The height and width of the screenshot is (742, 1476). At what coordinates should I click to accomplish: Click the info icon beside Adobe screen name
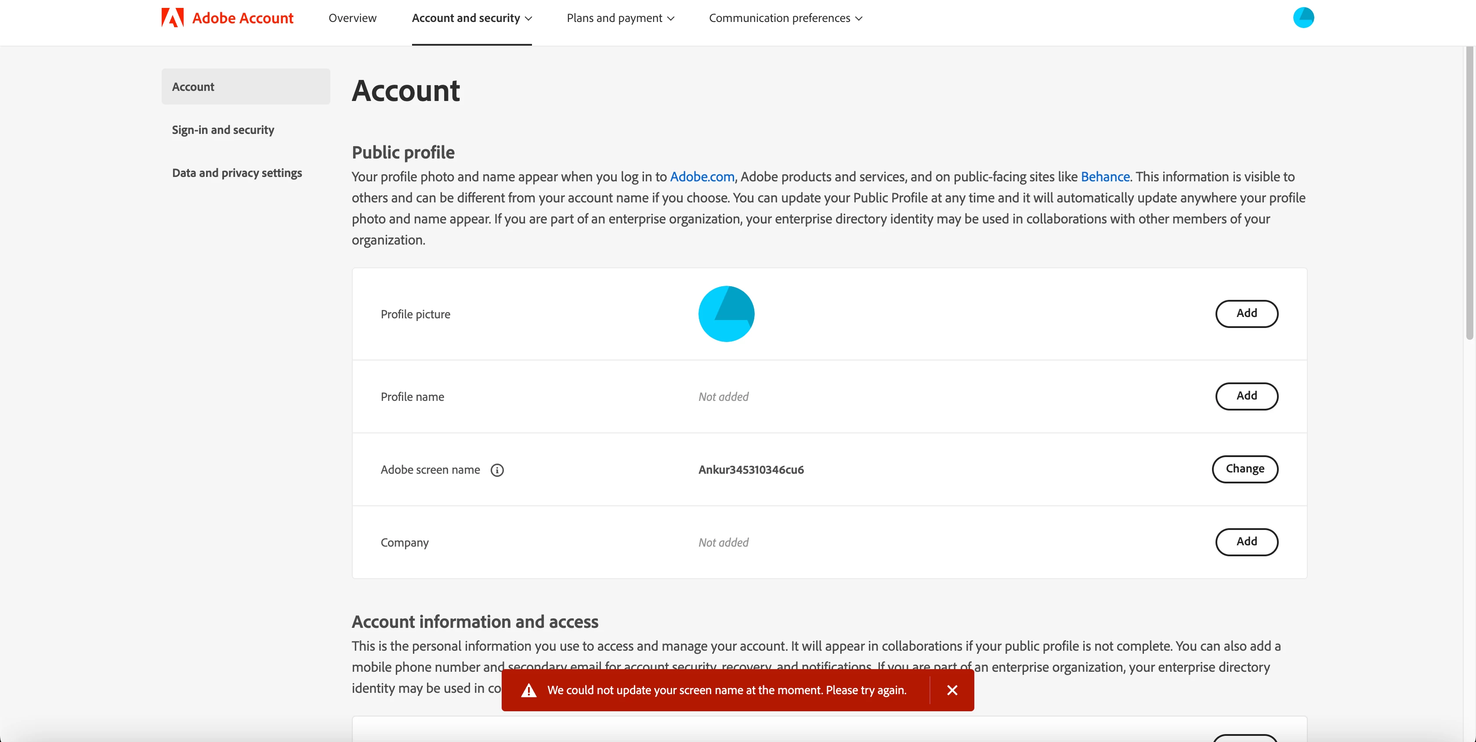[x=497, y=470]
